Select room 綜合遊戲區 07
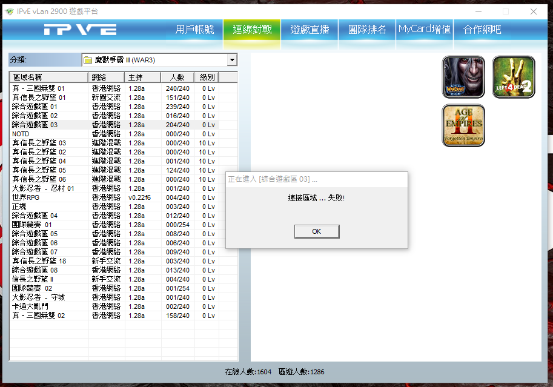The width and height of the screenshot is (553, 387). click(x=114, y=252)
